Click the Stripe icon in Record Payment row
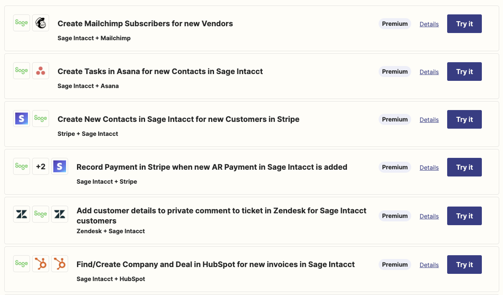The height and width of the screenshot is (295, 503). 60,166
